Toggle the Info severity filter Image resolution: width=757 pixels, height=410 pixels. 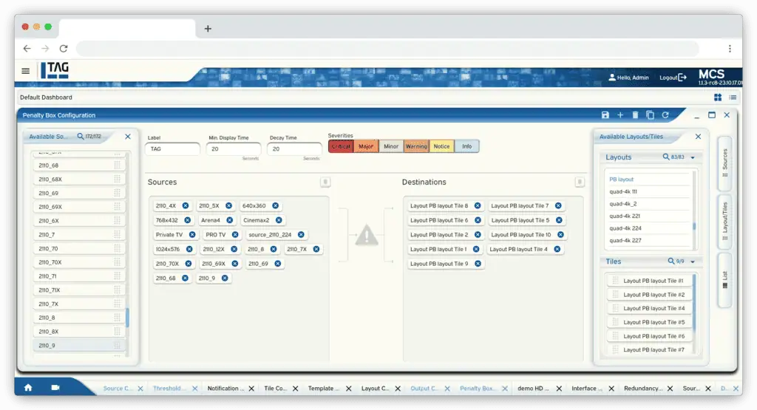pos(466,146)
